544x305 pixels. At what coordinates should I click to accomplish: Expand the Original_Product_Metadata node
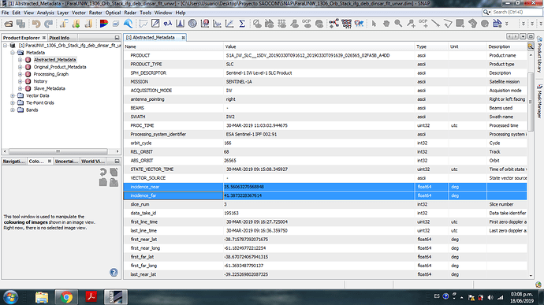(20, 67)
